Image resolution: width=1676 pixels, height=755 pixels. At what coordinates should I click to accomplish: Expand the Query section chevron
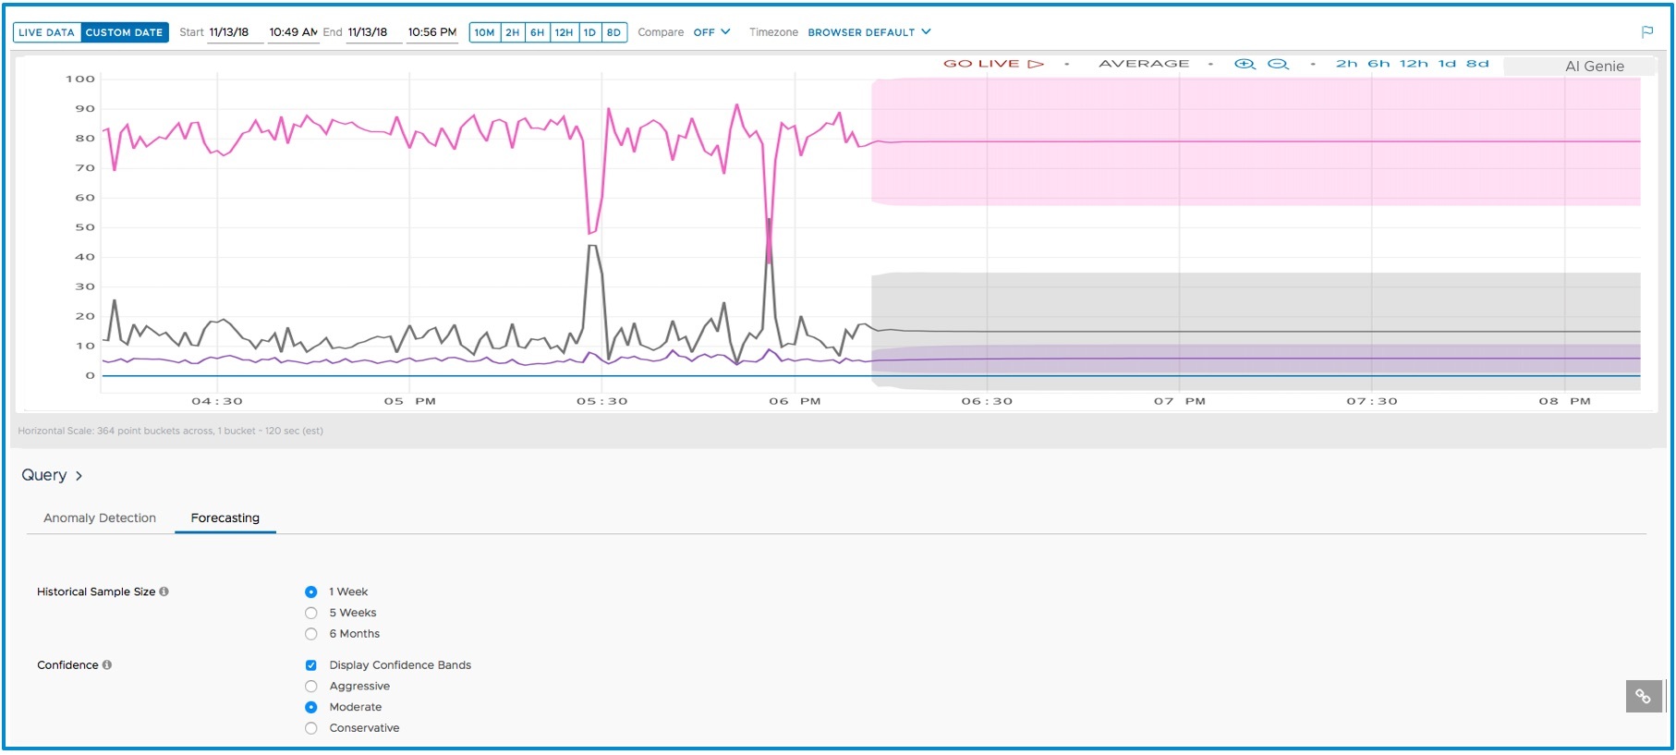pyautogui.click(x=79, y=476)
